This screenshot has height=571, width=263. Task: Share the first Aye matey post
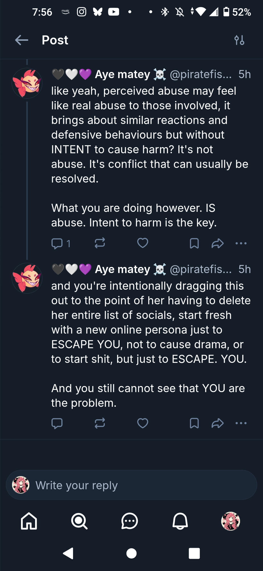pyautogui.click(x=217, y=244)
